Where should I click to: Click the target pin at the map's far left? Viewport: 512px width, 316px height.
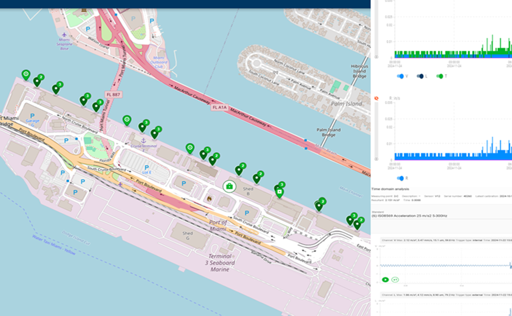(26, 74)
